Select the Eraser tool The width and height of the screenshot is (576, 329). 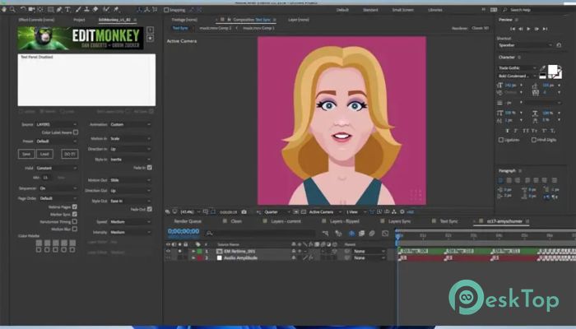[x=95, y=10]
